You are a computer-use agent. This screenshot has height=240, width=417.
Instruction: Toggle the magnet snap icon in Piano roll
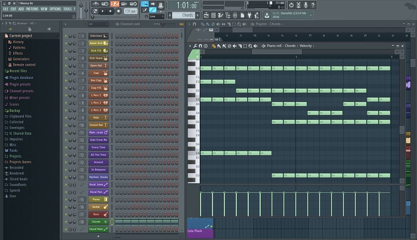(200, 46)
